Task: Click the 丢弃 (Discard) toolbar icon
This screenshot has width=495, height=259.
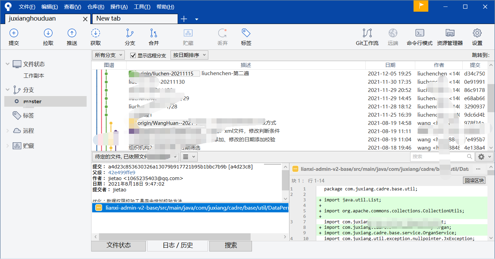Action: pyautogui.click(x=222, y=33)
